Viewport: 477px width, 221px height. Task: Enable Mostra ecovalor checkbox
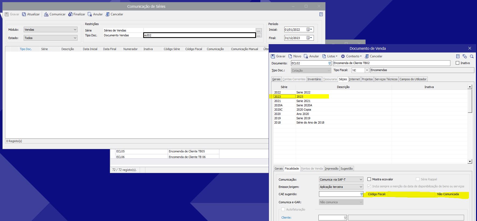point(369,179)
